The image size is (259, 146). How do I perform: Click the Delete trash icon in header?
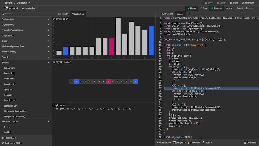(x=218, y=3)
